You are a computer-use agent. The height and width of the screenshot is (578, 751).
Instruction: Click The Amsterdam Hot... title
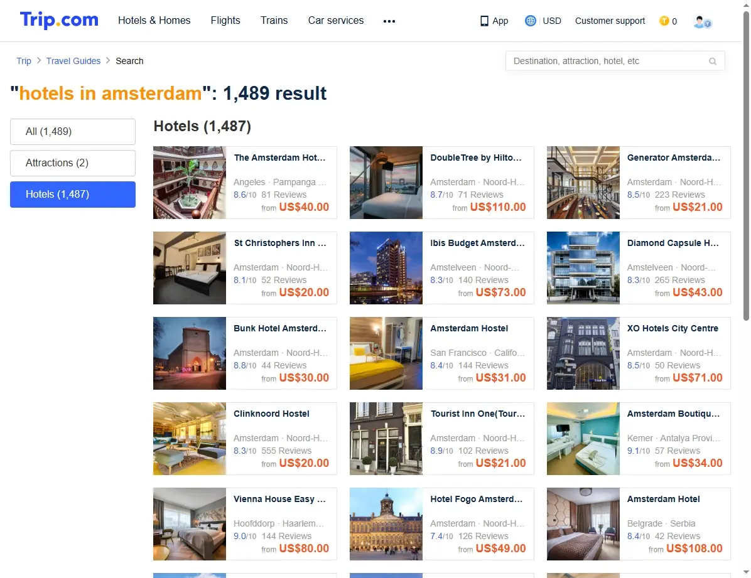(x=279, y=158)
